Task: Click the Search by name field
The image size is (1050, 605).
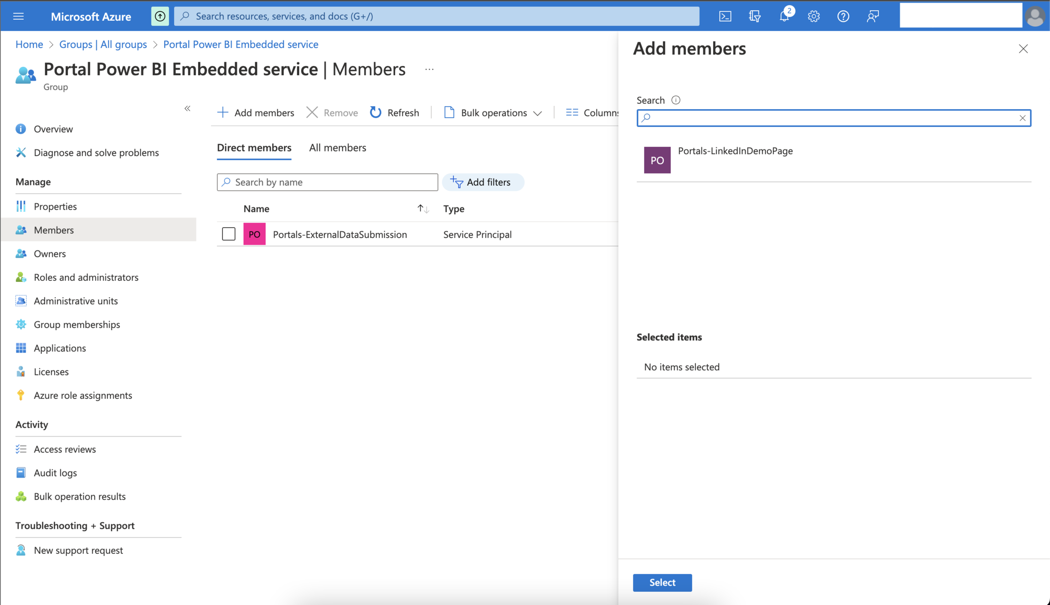Action: (x=327, y=182)
